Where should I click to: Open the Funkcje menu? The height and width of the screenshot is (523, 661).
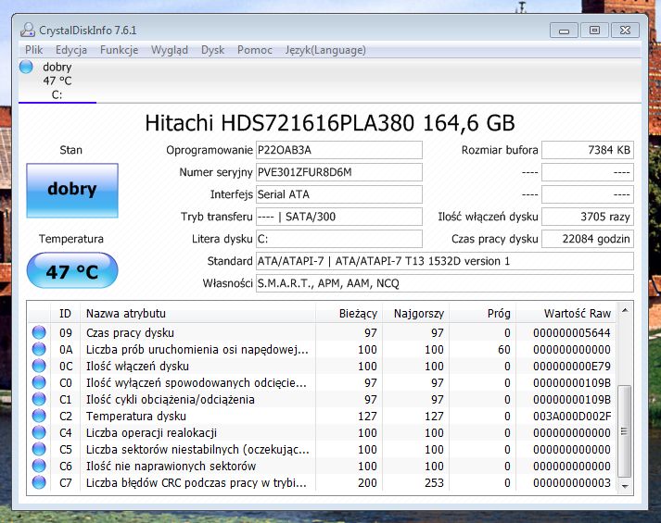pyautogui.click(x=120, y=50)
